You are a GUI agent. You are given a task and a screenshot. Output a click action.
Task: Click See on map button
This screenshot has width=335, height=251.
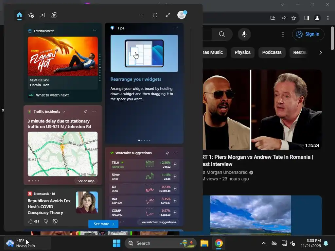[86, 181]
